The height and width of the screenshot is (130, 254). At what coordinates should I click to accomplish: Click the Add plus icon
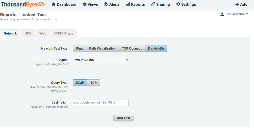pyautogui.click(x=237, y=4)
